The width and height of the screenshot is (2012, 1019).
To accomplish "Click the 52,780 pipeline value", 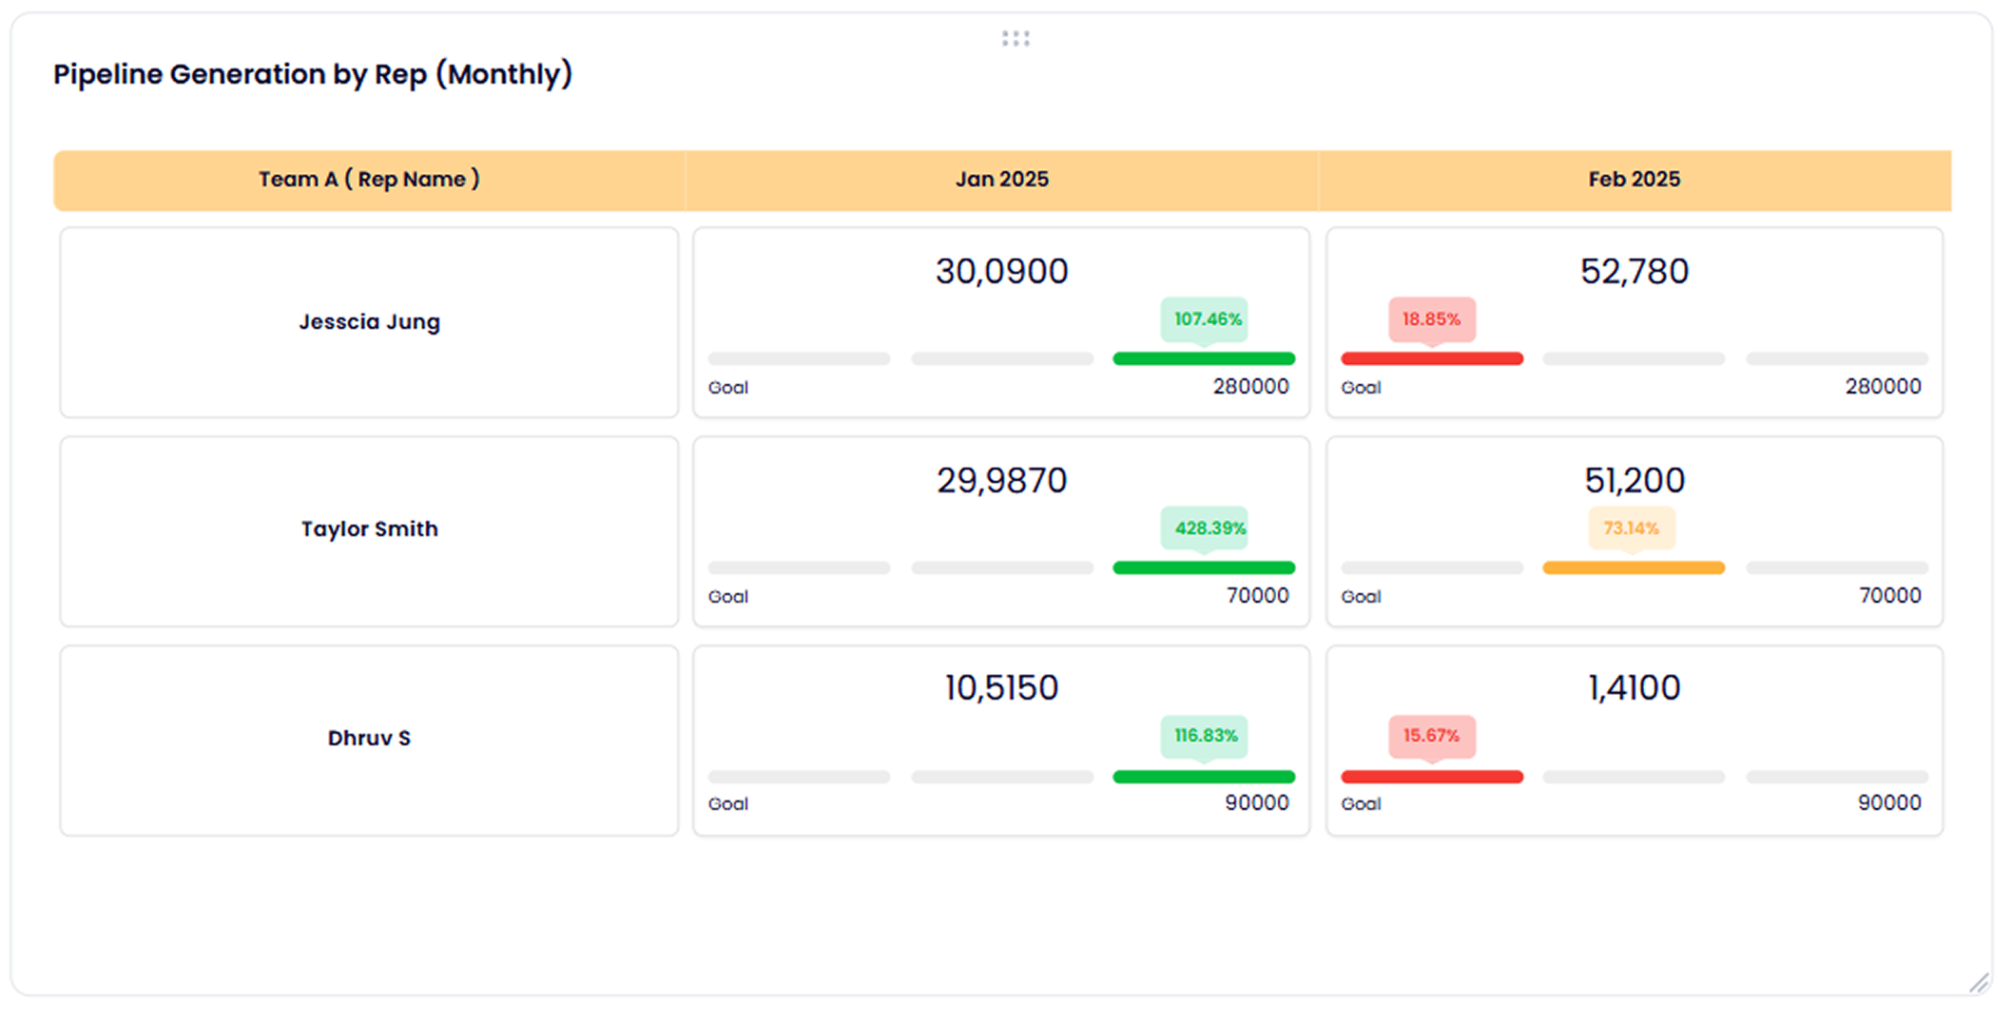I will click(1635, 272).
